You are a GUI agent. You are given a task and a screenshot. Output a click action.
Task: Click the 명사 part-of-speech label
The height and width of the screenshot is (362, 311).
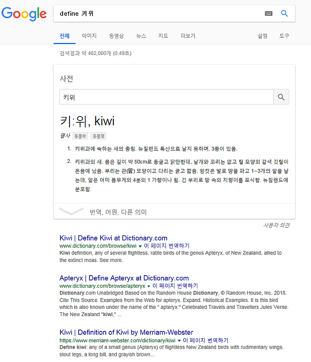click(65, 136)
